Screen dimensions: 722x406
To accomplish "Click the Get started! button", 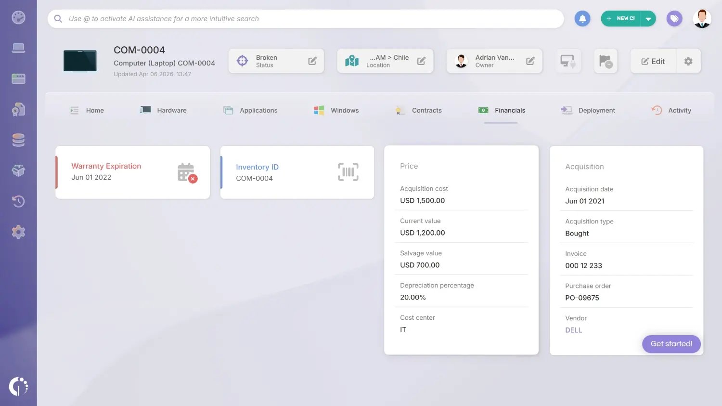I will 671,344.
